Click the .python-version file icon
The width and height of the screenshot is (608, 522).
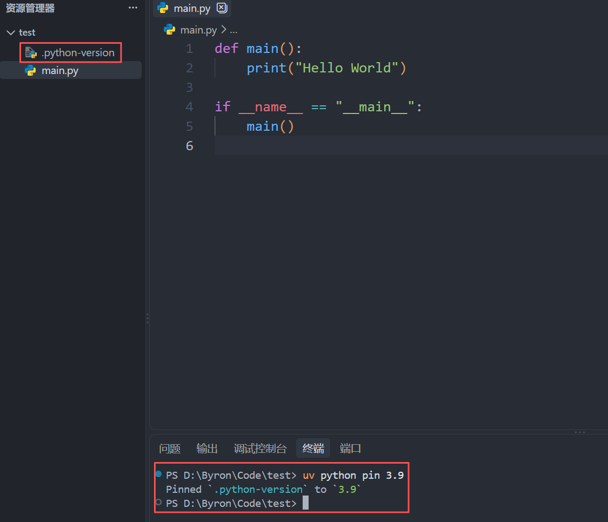pyautogui.click(x=31, y=52)
